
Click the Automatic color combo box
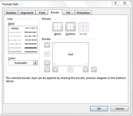[23, 63]
